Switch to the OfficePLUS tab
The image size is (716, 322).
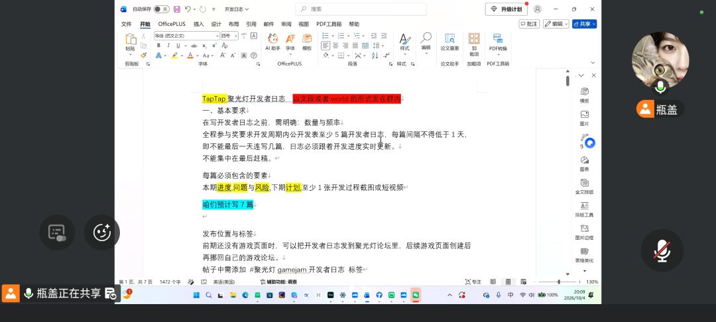click(x=172, y=24)
